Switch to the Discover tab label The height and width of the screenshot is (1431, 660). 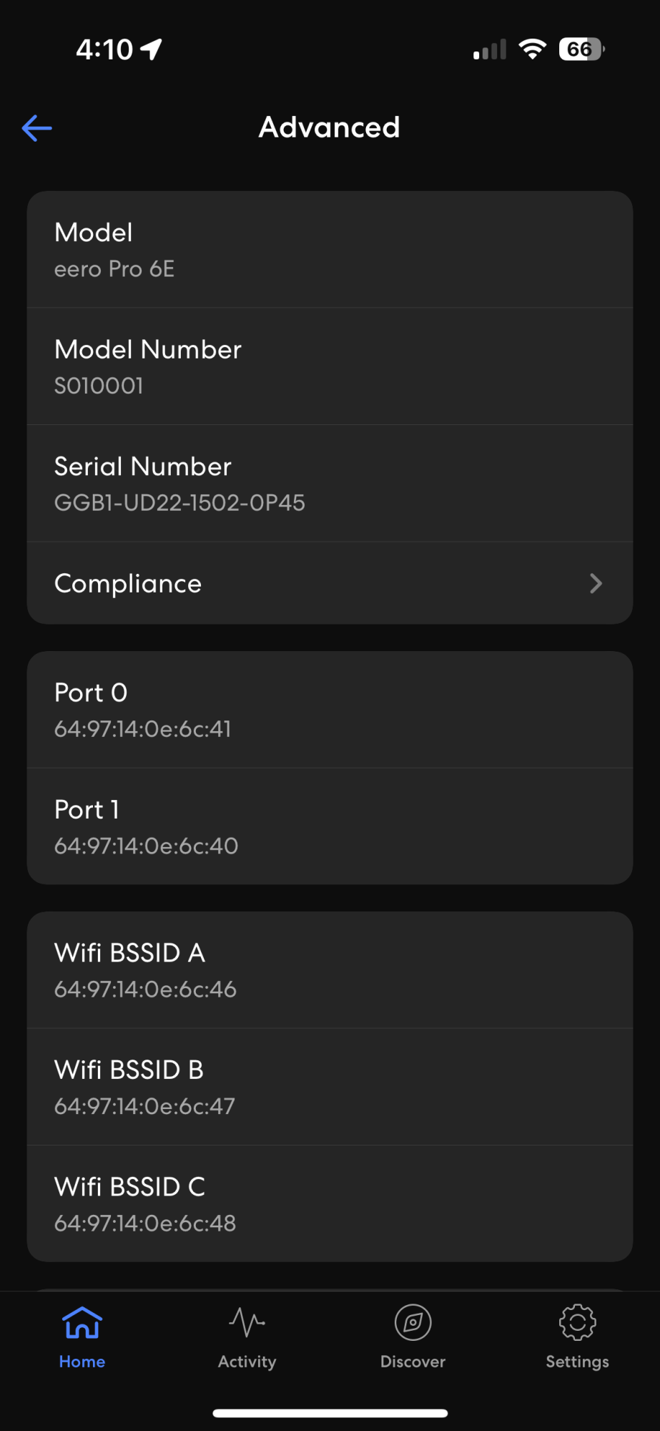tap(413, 1362)
